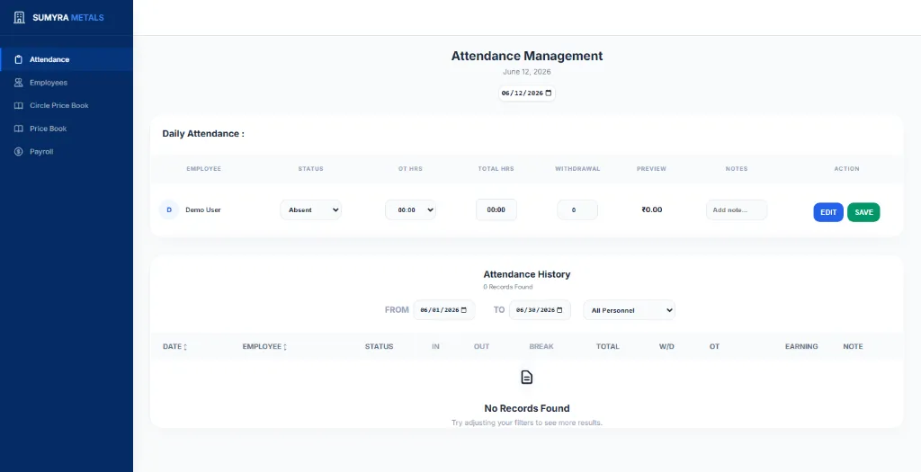The width and height of the screenshot is (921, 472).
Task: Click the ₹0.00 preview amount
Action: 652,209
